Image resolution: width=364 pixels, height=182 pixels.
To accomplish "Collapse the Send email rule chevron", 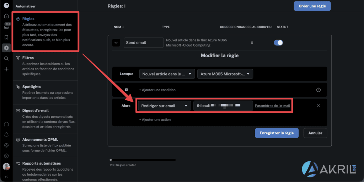I will (x=116, y=43).
